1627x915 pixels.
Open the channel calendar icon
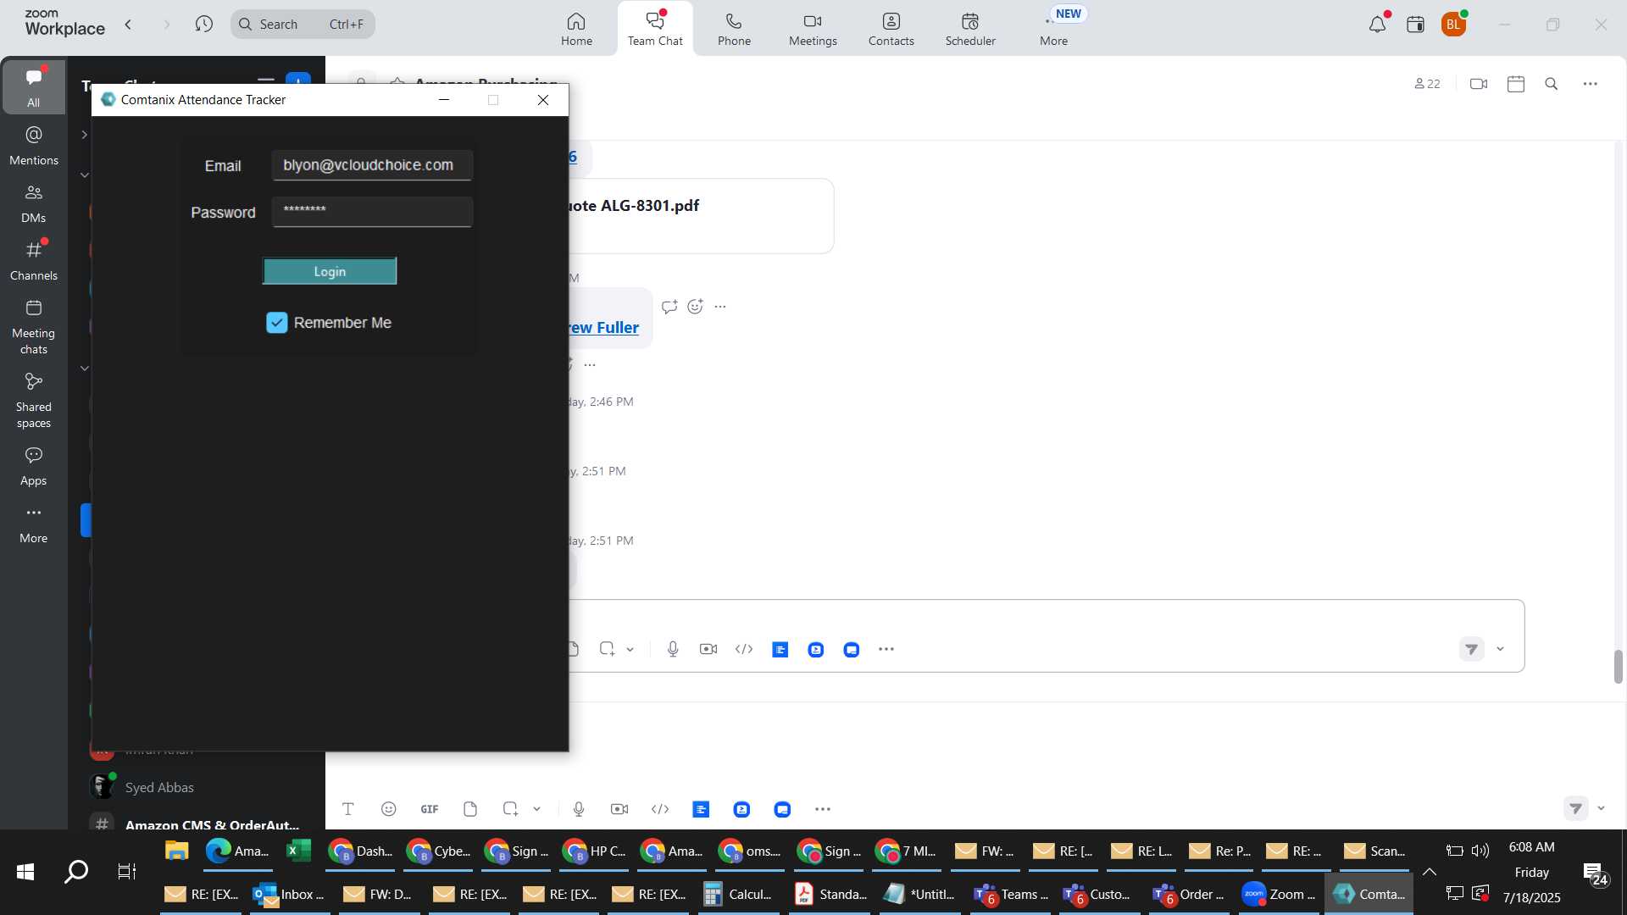[1516, 84]
